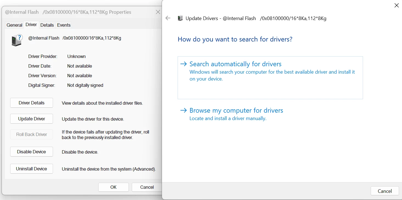Switch to the General tab
Screen dimensions: 402x200
(14, 25)
